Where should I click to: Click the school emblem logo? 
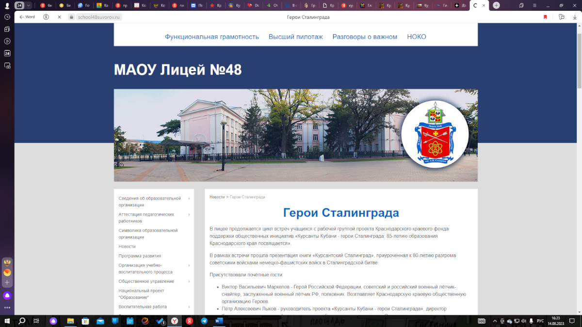click(x=435, y=134)
